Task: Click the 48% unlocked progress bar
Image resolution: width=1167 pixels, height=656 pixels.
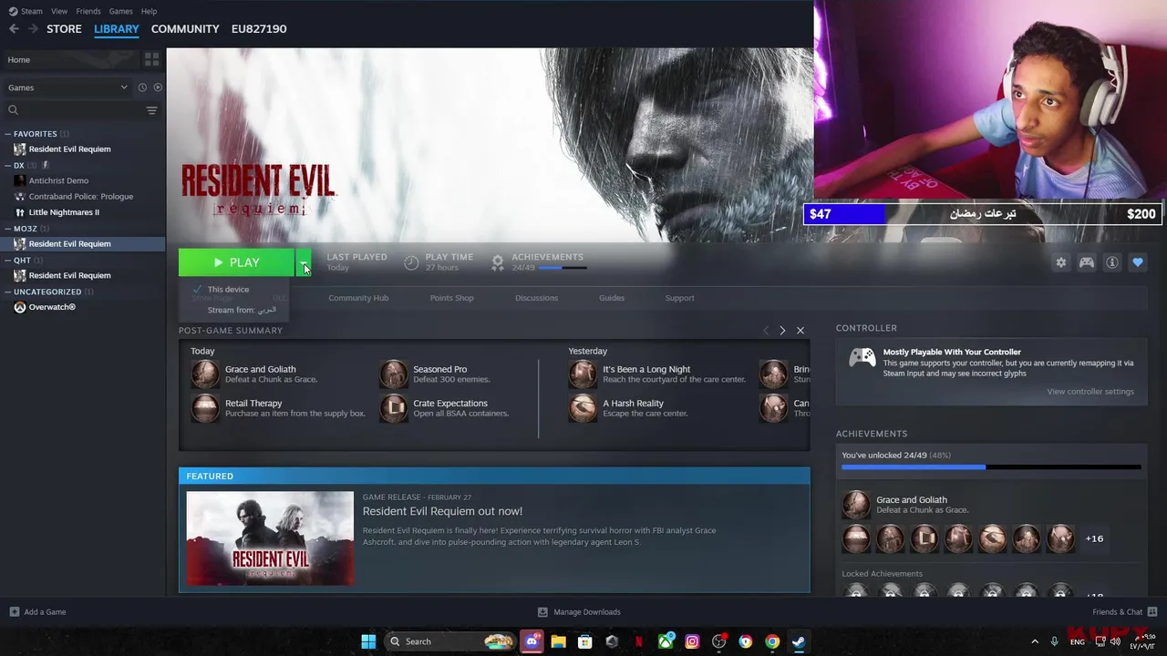Action: [991, 467]
